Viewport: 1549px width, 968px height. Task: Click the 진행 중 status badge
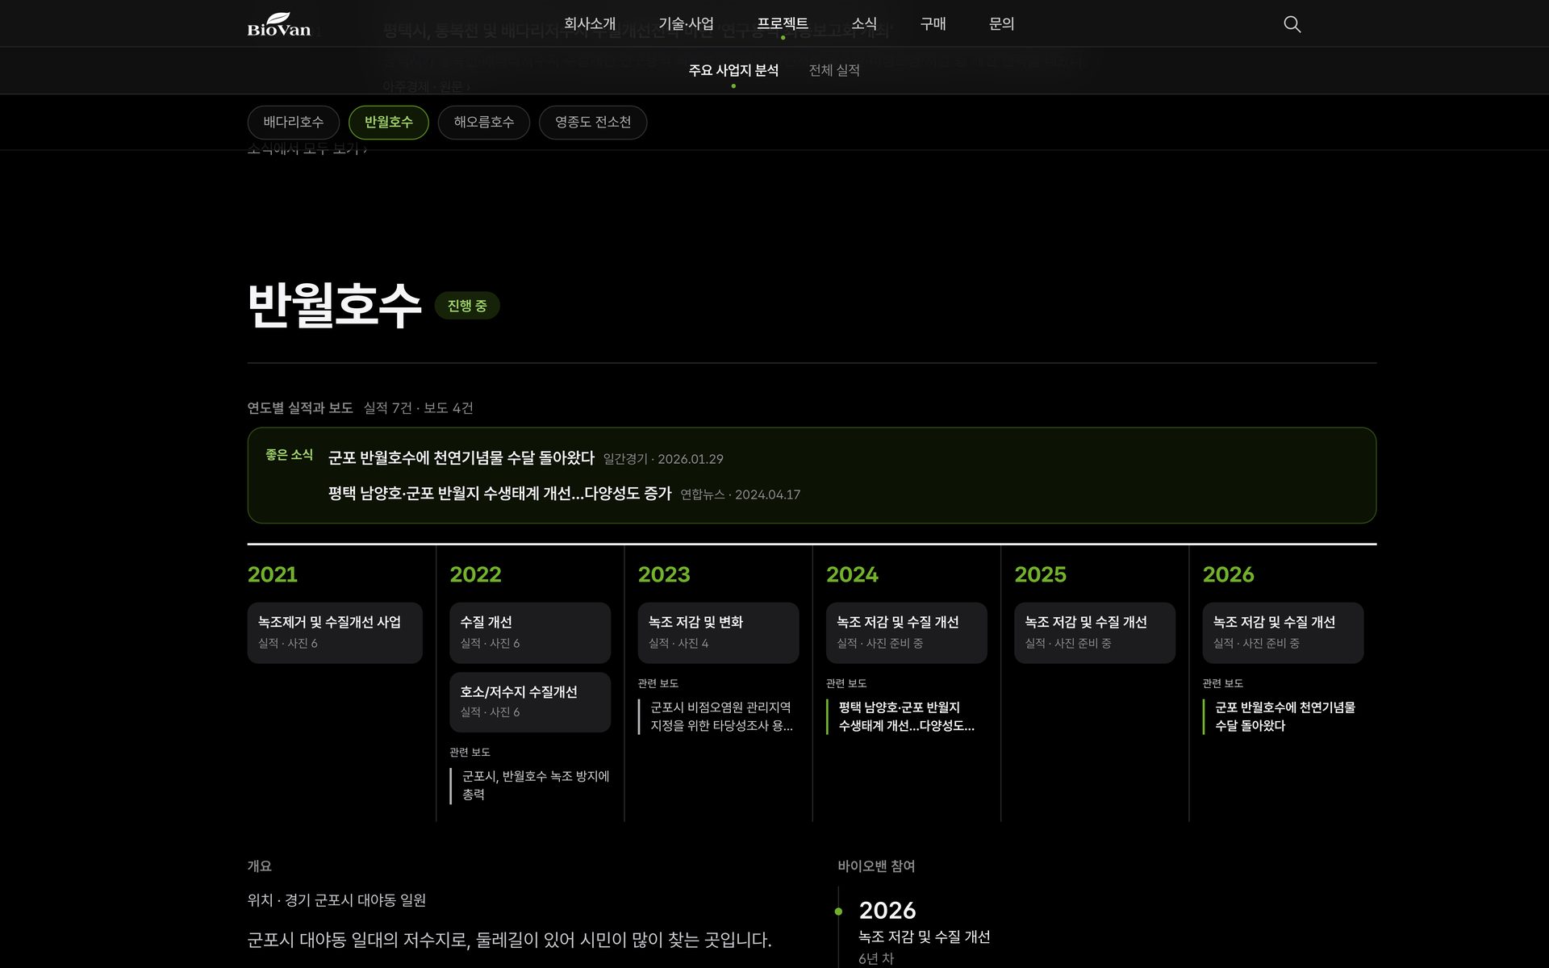[x=467, y=306]
